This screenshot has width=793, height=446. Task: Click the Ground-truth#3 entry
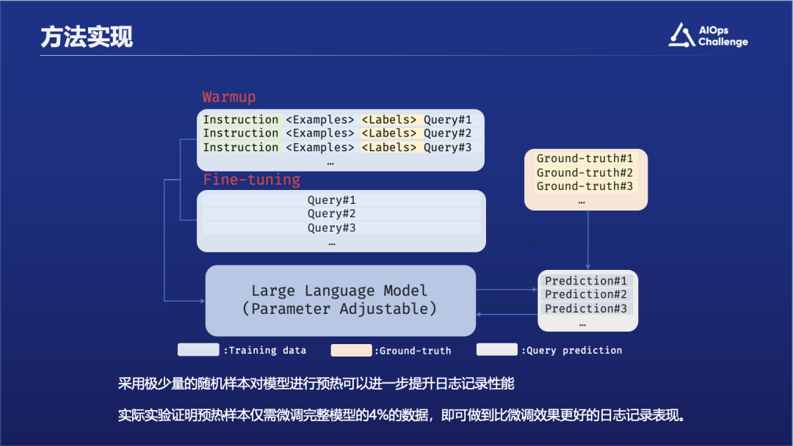584,186
